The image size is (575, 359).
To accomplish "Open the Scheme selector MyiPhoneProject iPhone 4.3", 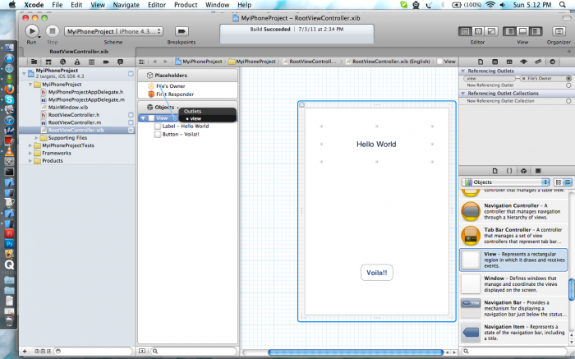I will 113,31.
